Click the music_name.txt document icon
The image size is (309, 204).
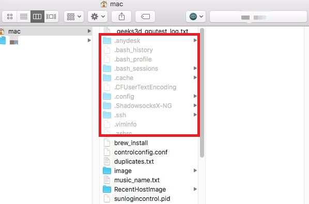[107, 180]
